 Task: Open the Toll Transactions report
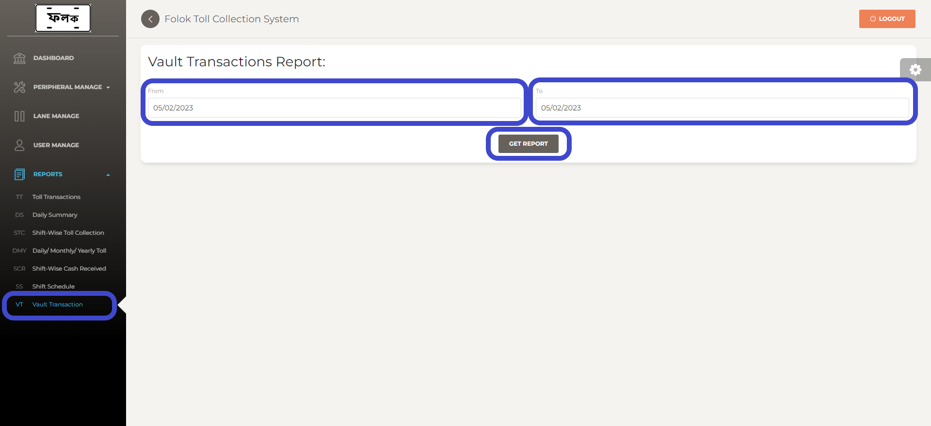(x=56, y=197)
